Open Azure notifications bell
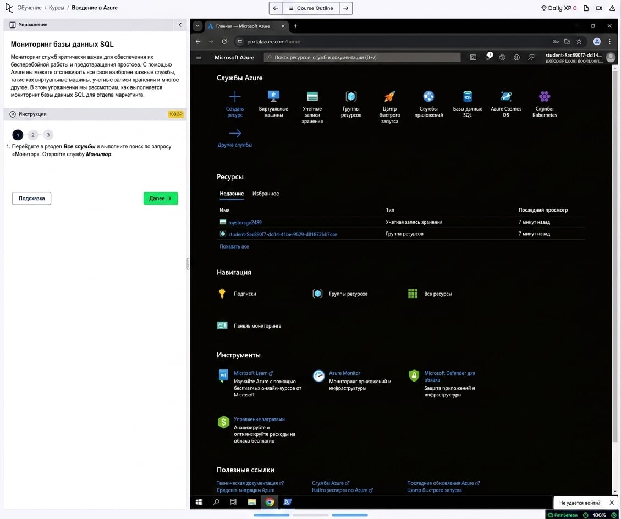 point(488,57)
